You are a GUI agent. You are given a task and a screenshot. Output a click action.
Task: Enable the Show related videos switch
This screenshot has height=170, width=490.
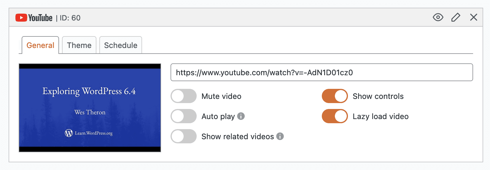click(184, 137)
